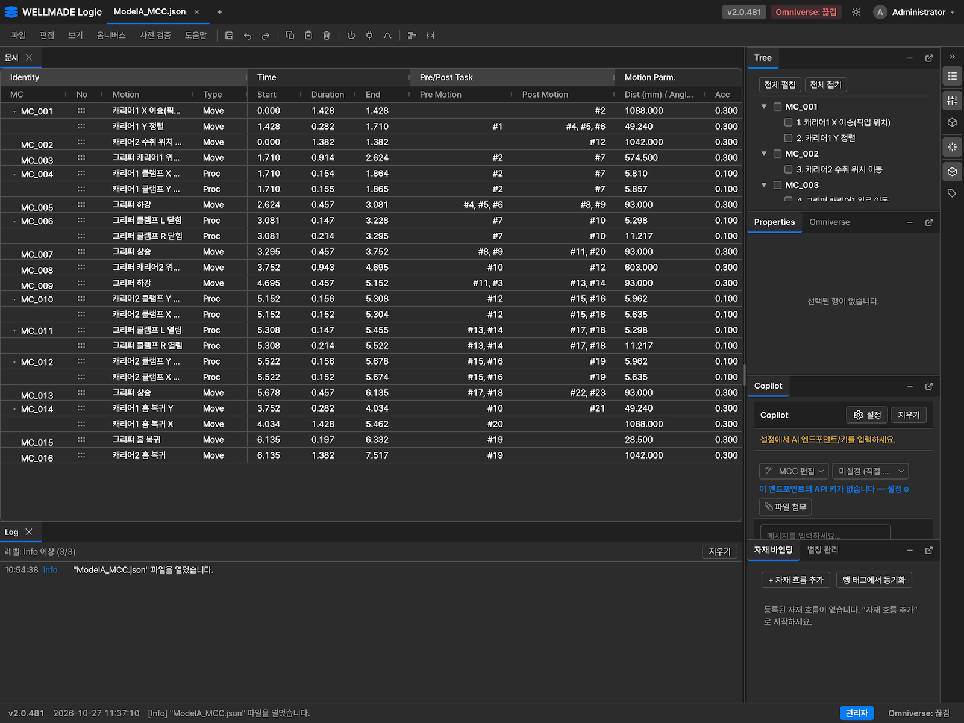Click the tag icon in right sidebar
This screenshot has height=723, width=964.
(x=952, y=193)
